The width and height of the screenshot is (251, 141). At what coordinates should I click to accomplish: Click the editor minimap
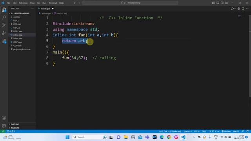[x=240, y=16]
